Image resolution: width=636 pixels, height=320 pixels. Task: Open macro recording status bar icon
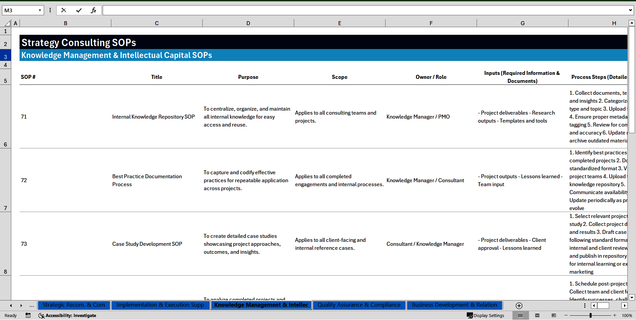[x=28, y=315]
